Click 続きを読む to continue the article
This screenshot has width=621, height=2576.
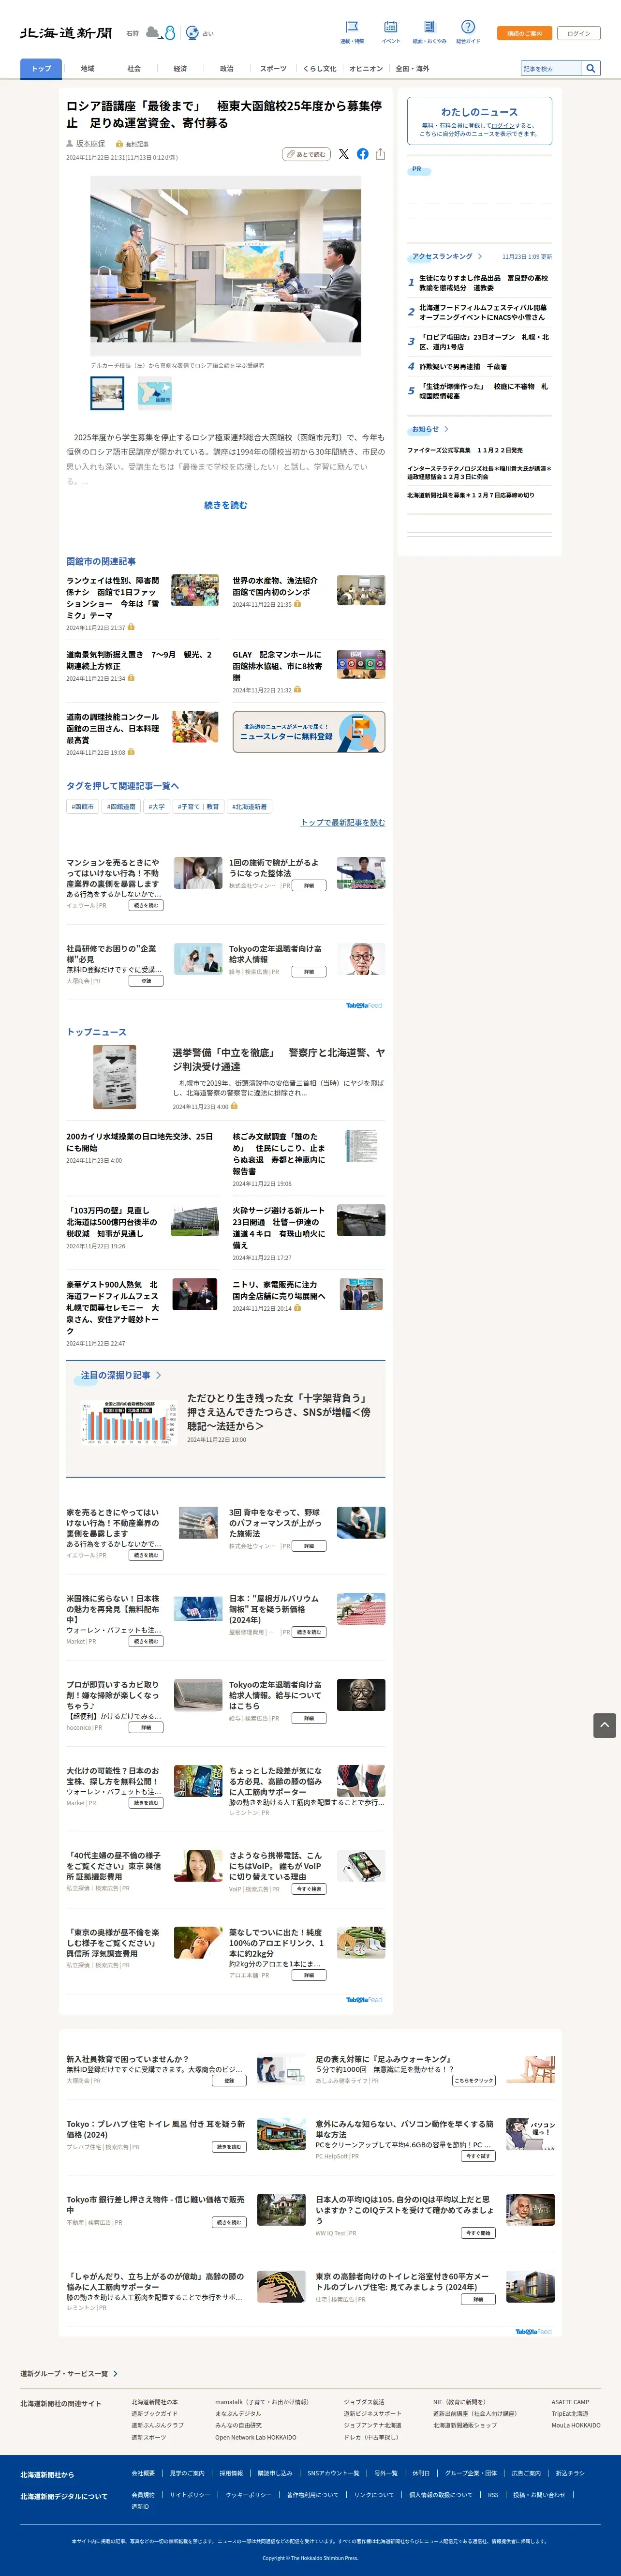tap(226, 505)
